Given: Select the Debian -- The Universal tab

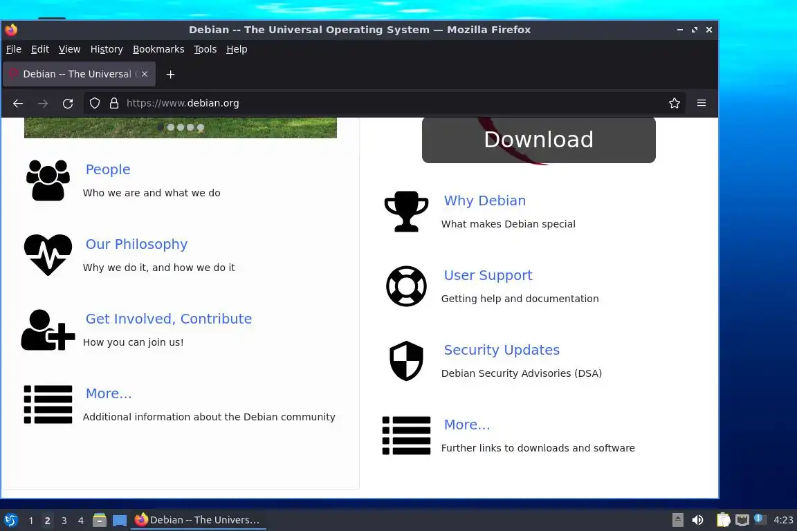Looking at the screenshot, I should point(80,74).
